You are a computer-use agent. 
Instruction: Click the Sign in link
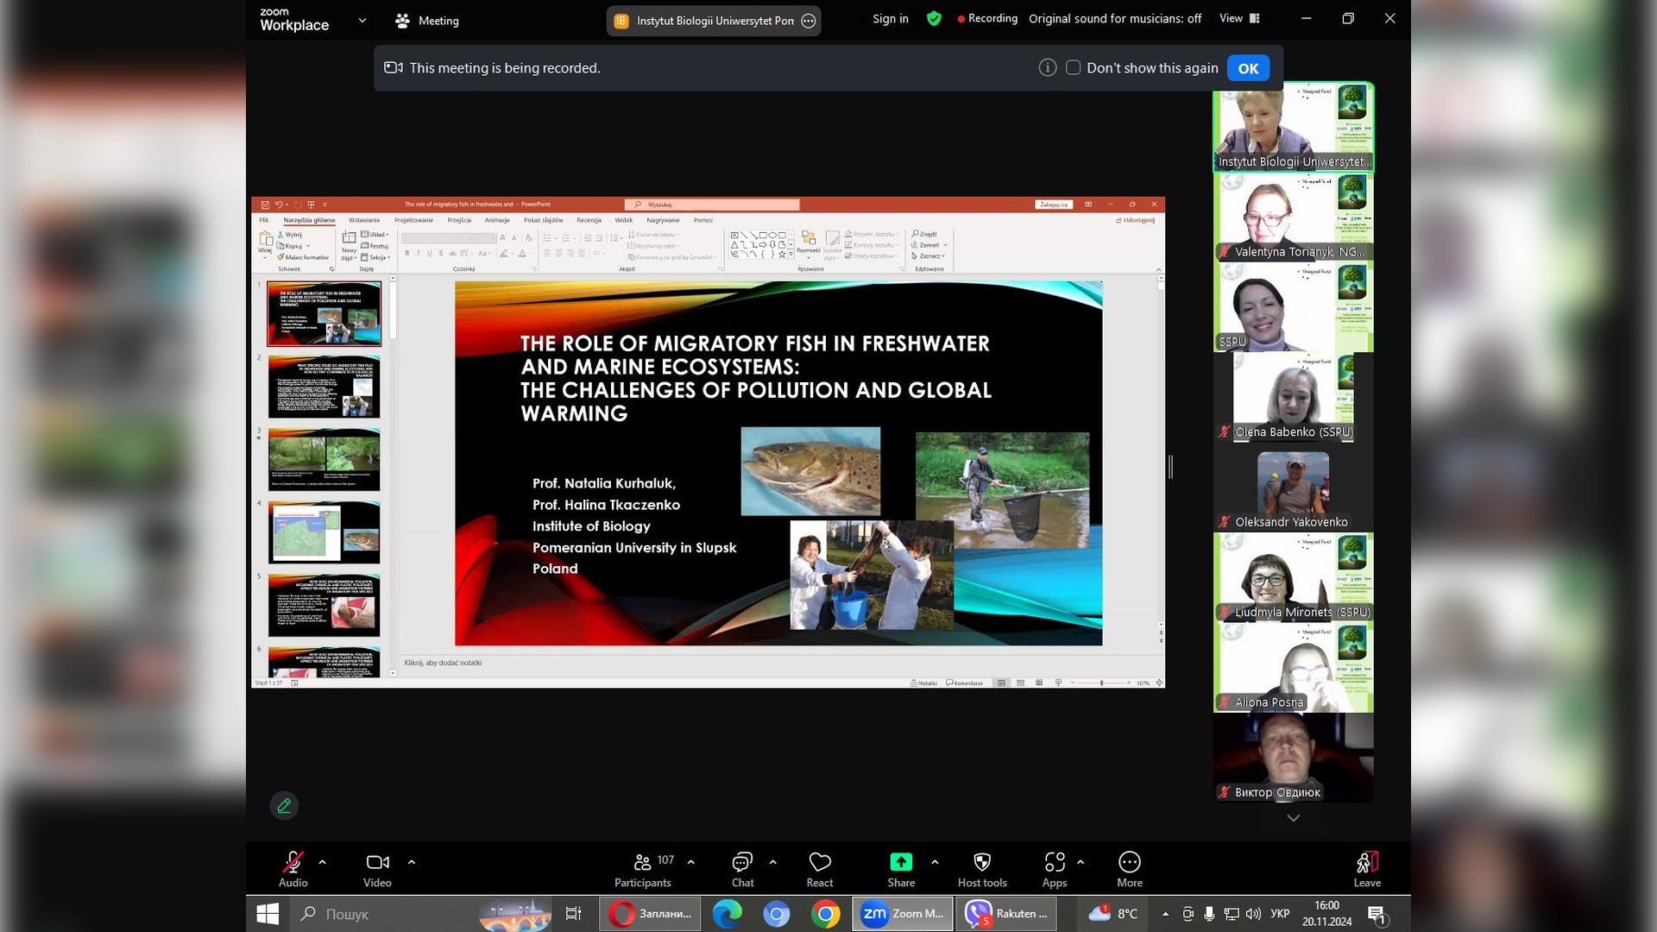click(890, 18)
